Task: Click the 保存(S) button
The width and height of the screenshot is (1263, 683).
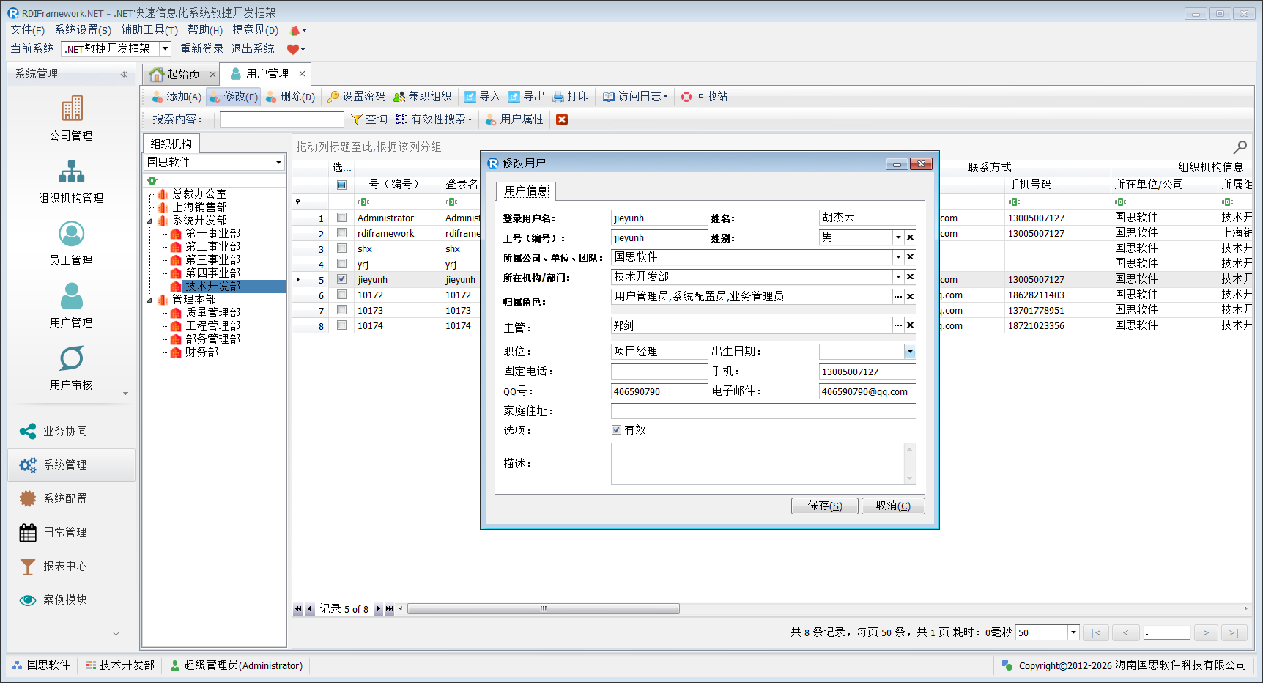Action: [x=824, y=506]
